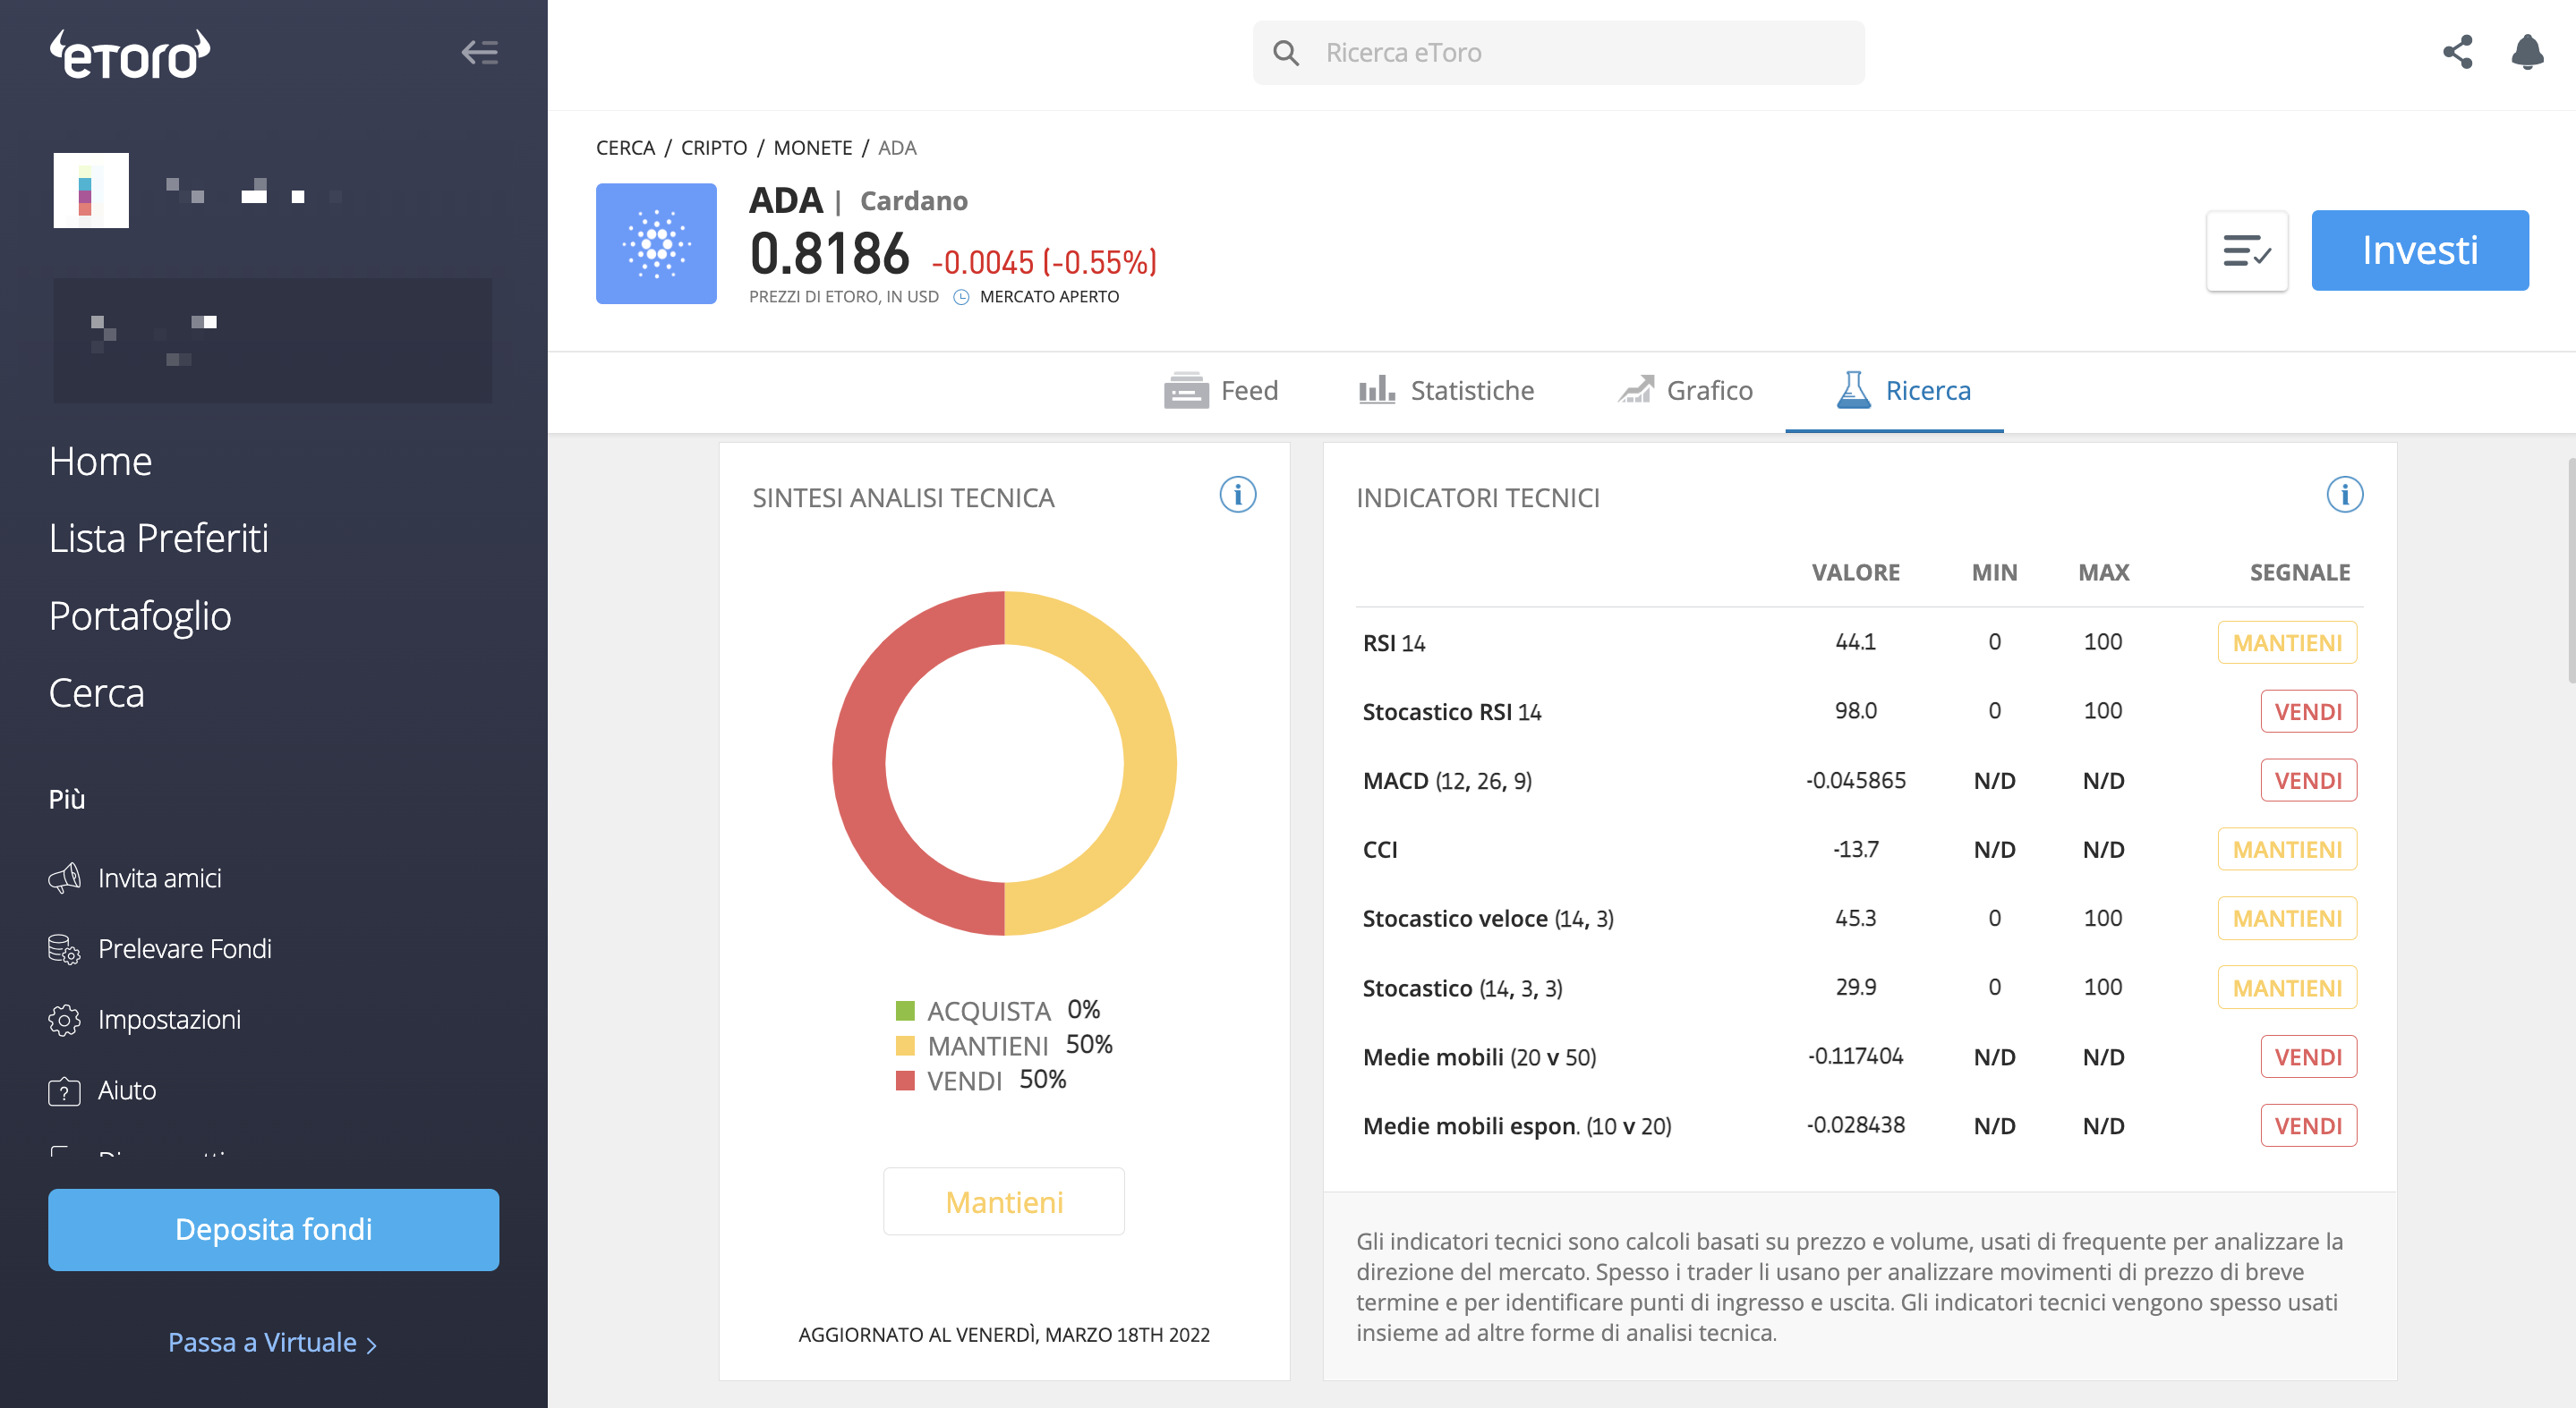2576x1408 pixels.
Task: Click the Grafico chart icon
Action: (1636, 390)
